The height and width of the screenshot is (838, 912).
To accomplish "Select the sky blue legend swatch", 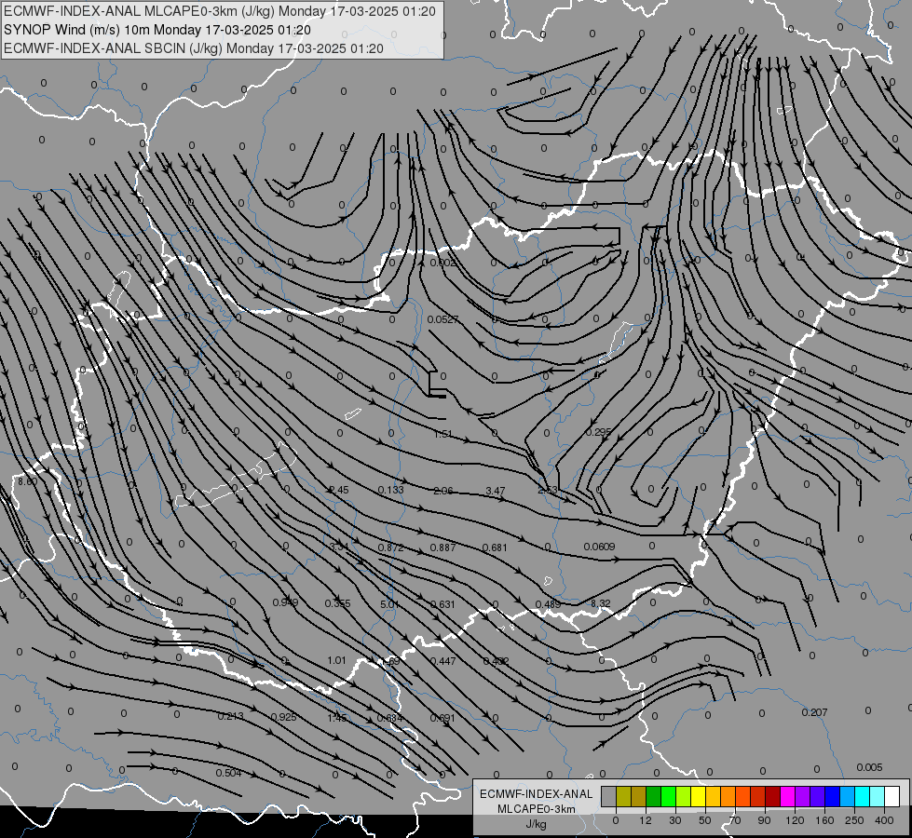I will click(x=848, y=796).
